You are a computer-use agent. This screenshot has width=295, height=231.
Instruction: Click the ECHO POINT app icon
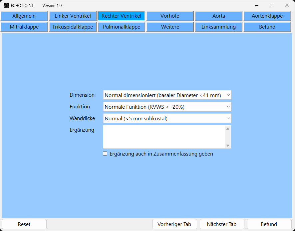coord(6,5)
